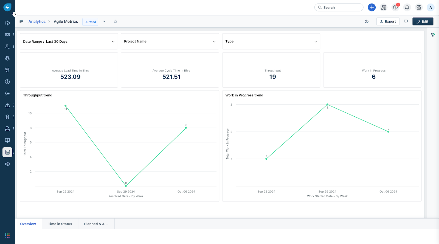Open the Admin settings gear in sidebar
Screen dimensions: 439x244
(7, 164)
